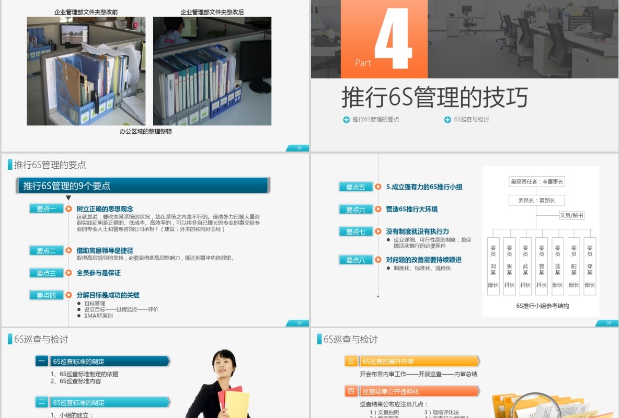Click the 委员 蓝某 部长 box
This screenshot has width=620, height=418.
point(557,266)
